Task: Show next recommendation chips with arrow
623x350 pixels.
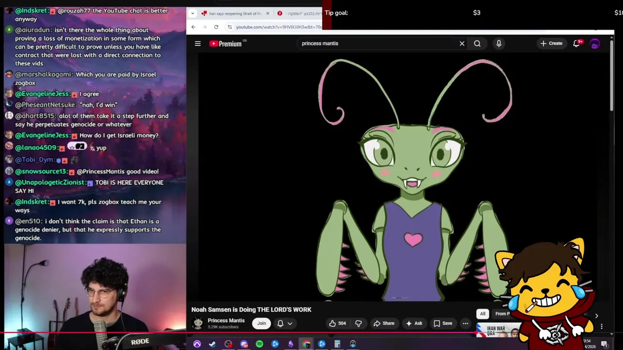Action: [x=596, y=316]
